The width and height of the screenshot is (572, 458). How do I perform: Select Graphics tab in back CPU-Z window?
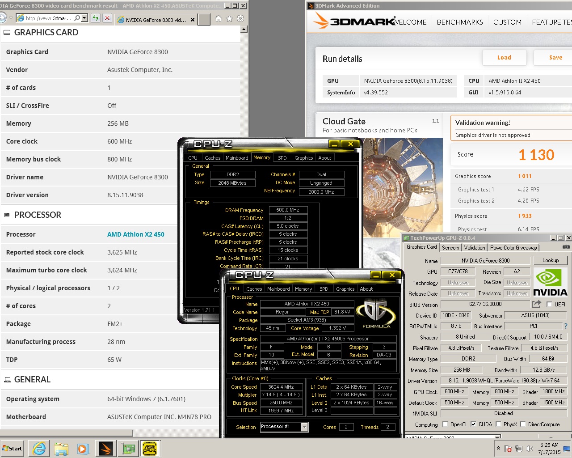303,158
